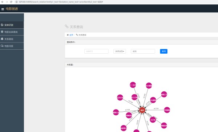218x132 pixels.
Task: Open the 关系类型 dropdown
Action: point(120,51)
